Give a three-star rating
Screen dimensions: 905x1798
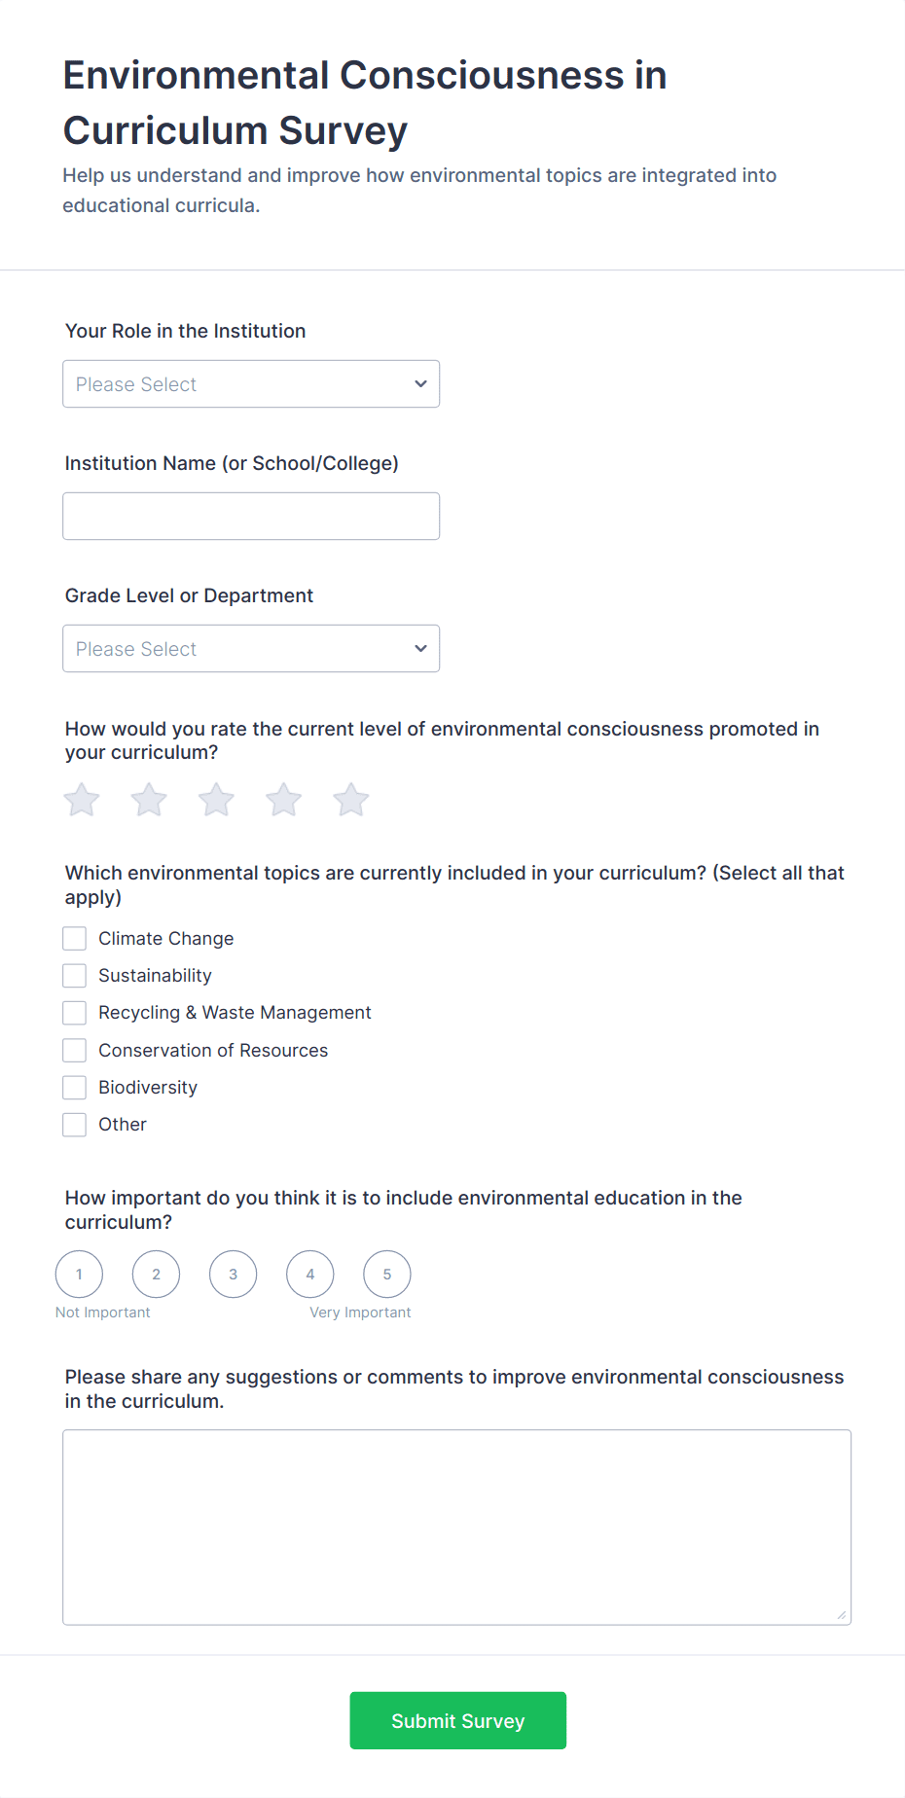point(215,799)
